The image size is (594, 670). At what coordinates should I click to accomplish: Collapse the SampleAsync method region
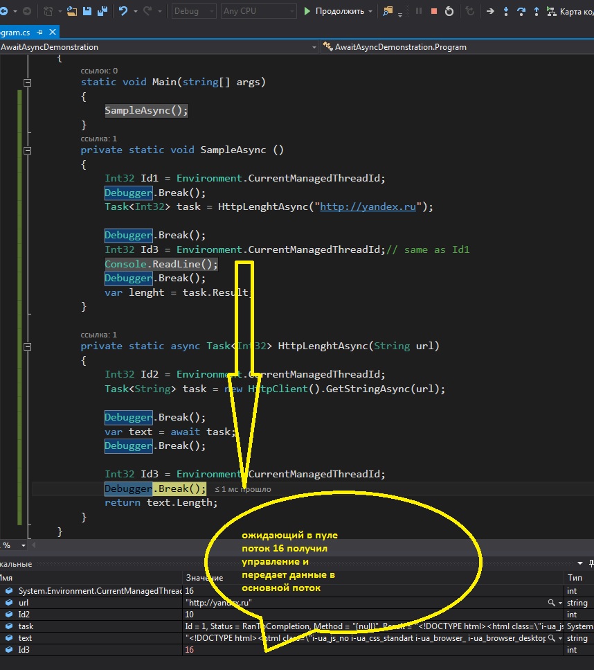click(x=26, y=150)
